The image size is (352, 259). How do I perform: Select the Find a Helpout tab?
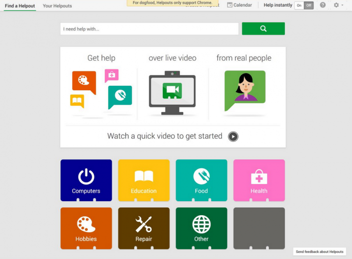(x=20, y=6)
